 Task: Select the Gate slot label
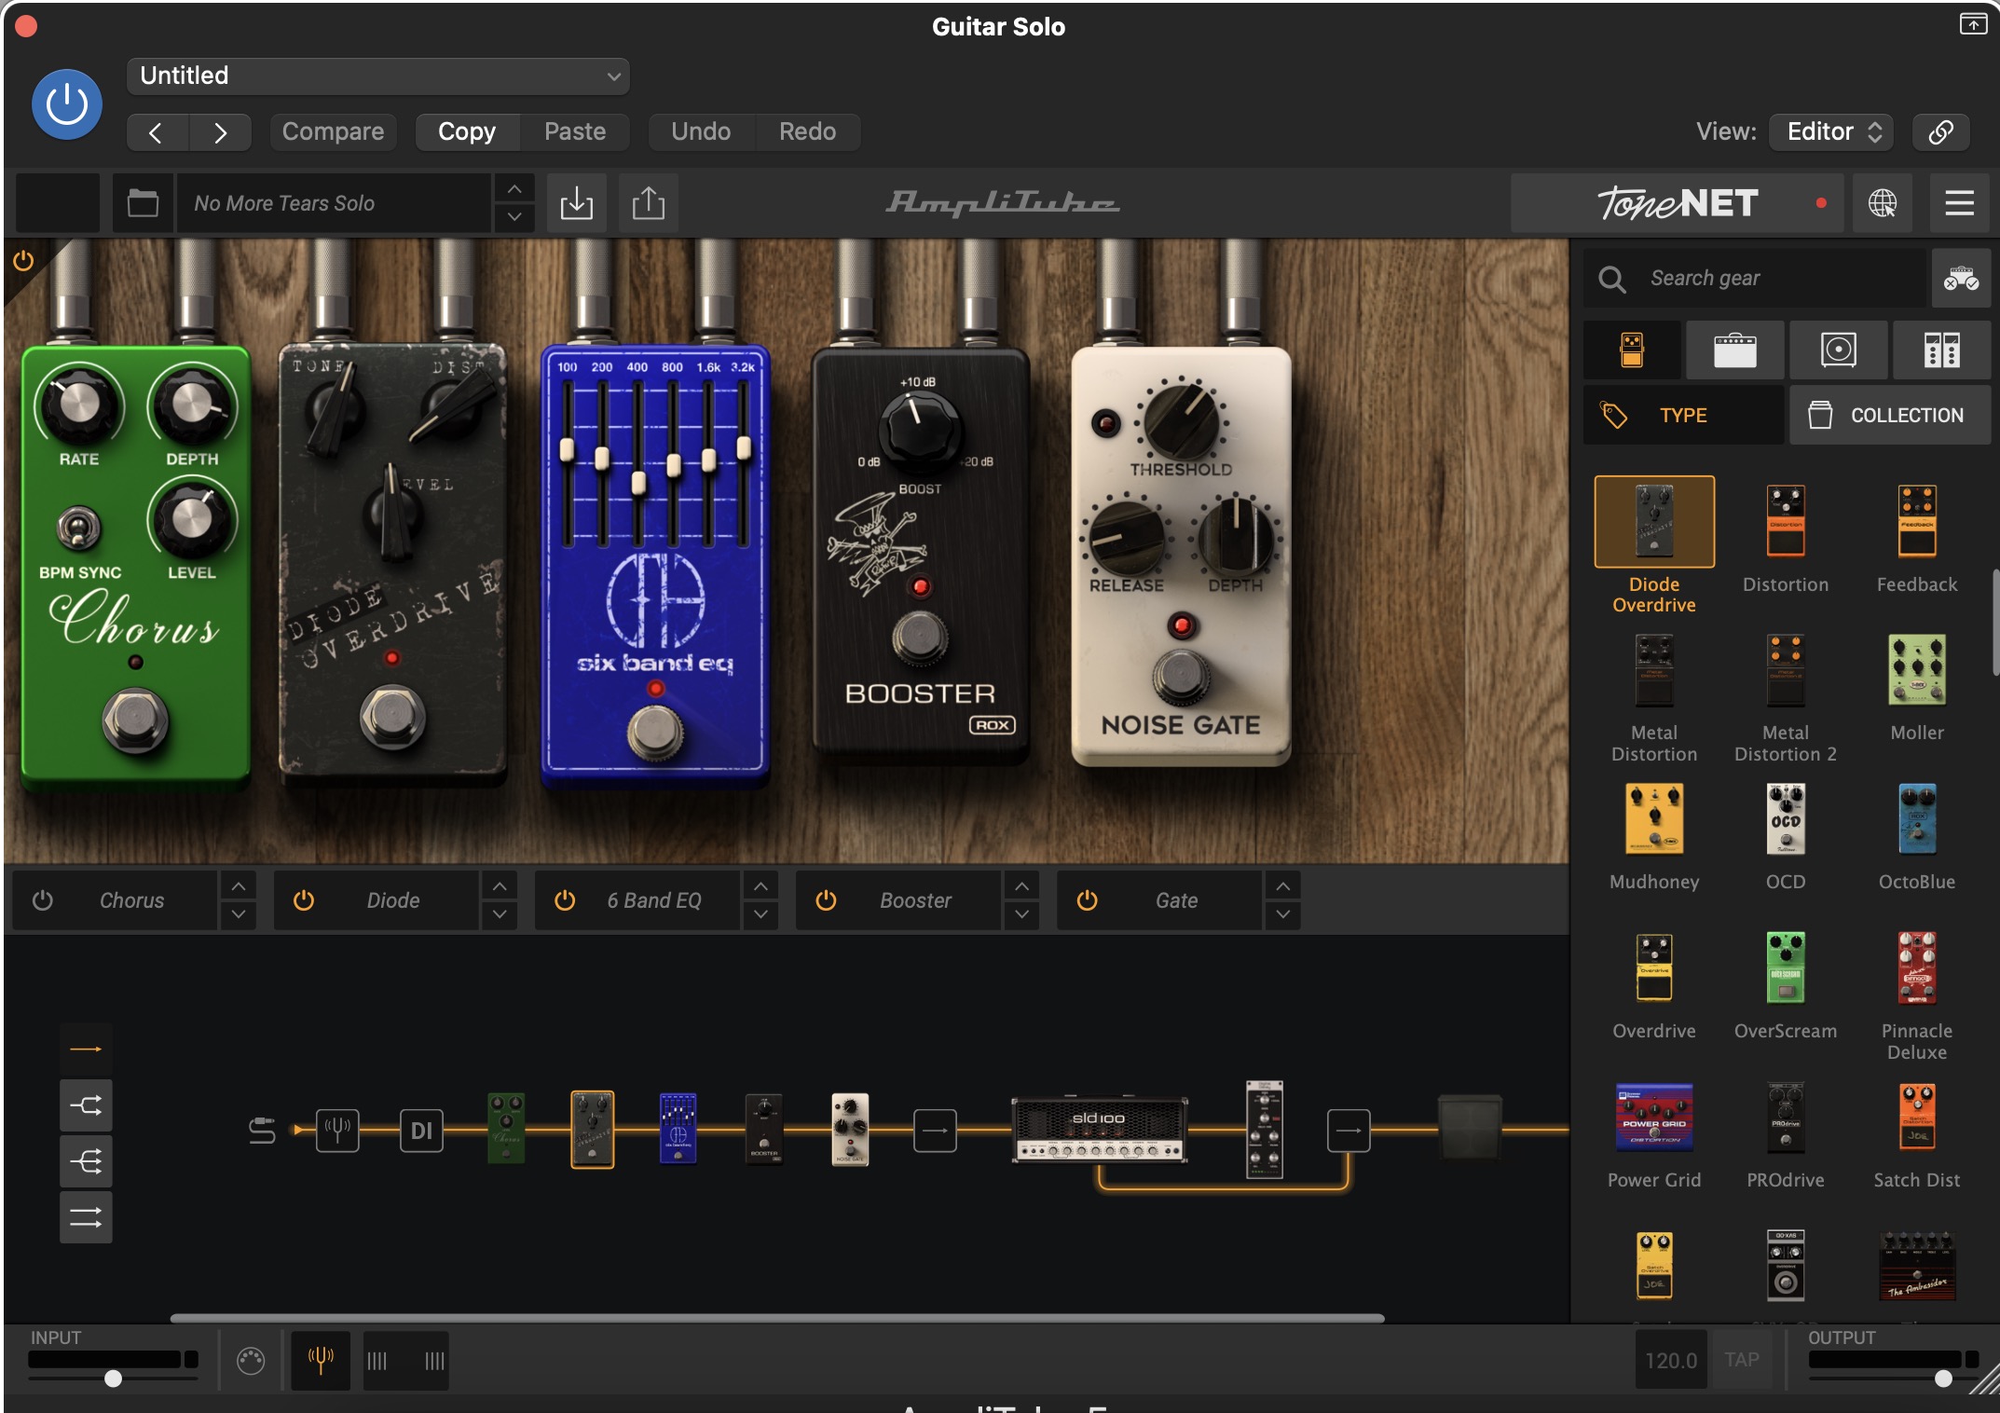(1176, 900)
